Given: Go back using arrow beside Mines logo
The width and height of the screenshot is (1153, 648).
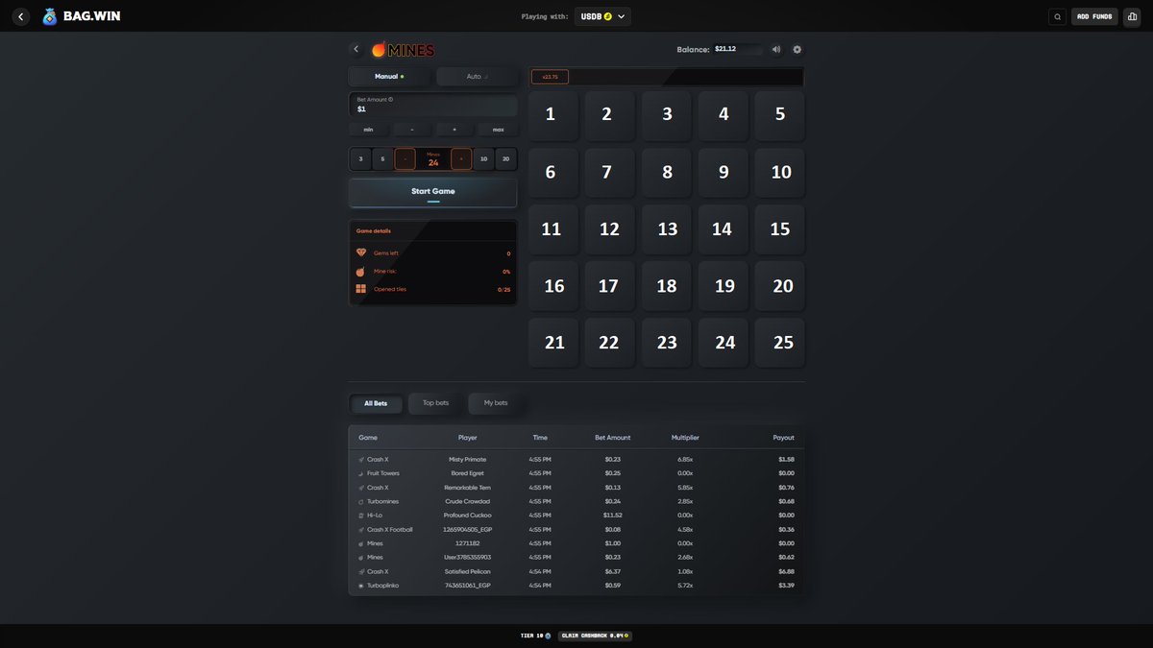Looking at the screenshot, I should [x=356, y=49].
